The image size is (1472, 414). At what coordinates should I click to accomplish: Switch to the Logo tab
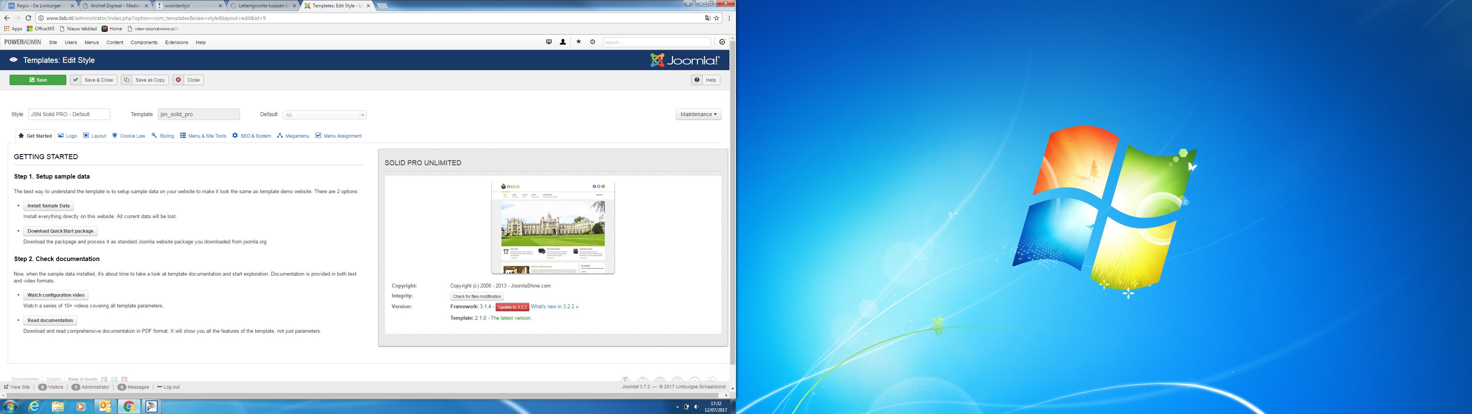pos(67,136)
